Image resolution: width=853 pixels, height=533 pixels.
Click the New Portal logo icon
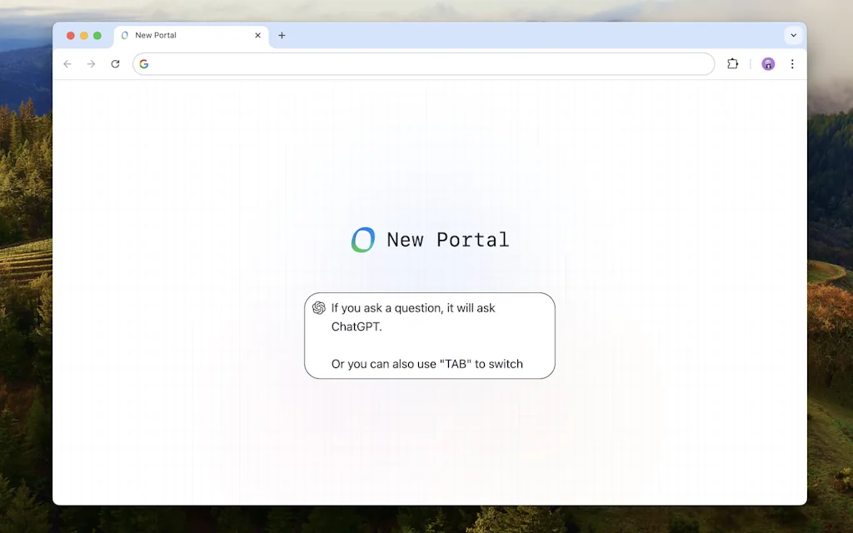[x=362, y=240]
